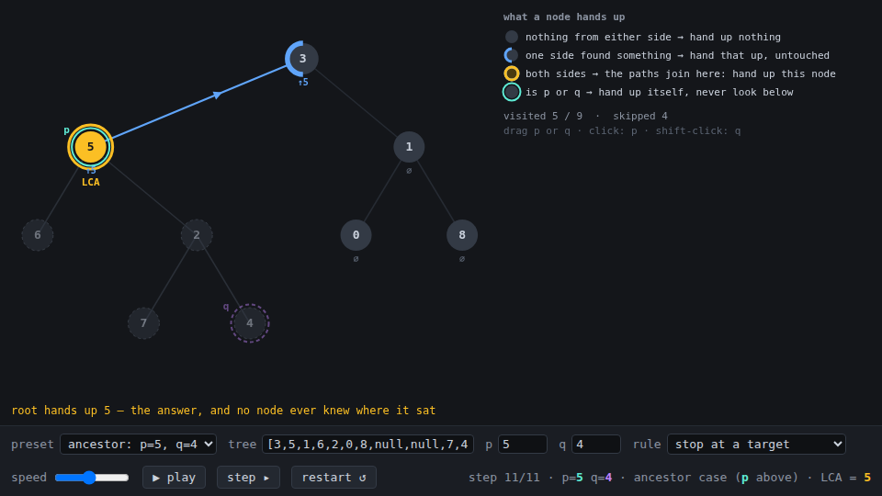This screenshot has width=882, height=496.
Task: Click the yellow 'both sides' legend circle
Action: click(x=512, y=73)
